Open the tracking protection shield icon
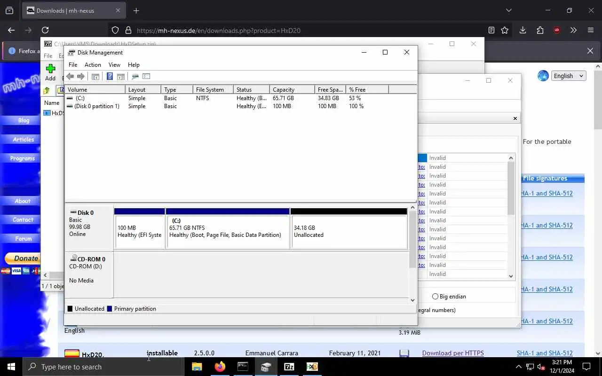This screenshot has height=376, width=602. [115, 30]
